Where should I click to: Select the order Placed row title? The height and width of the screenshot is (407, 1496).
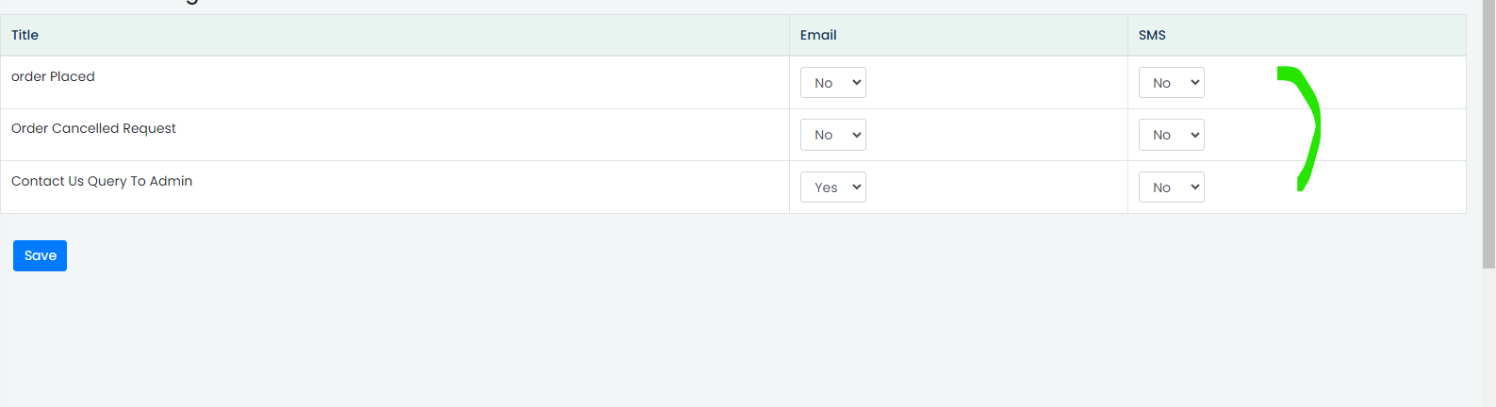click(x=53, y=76)
